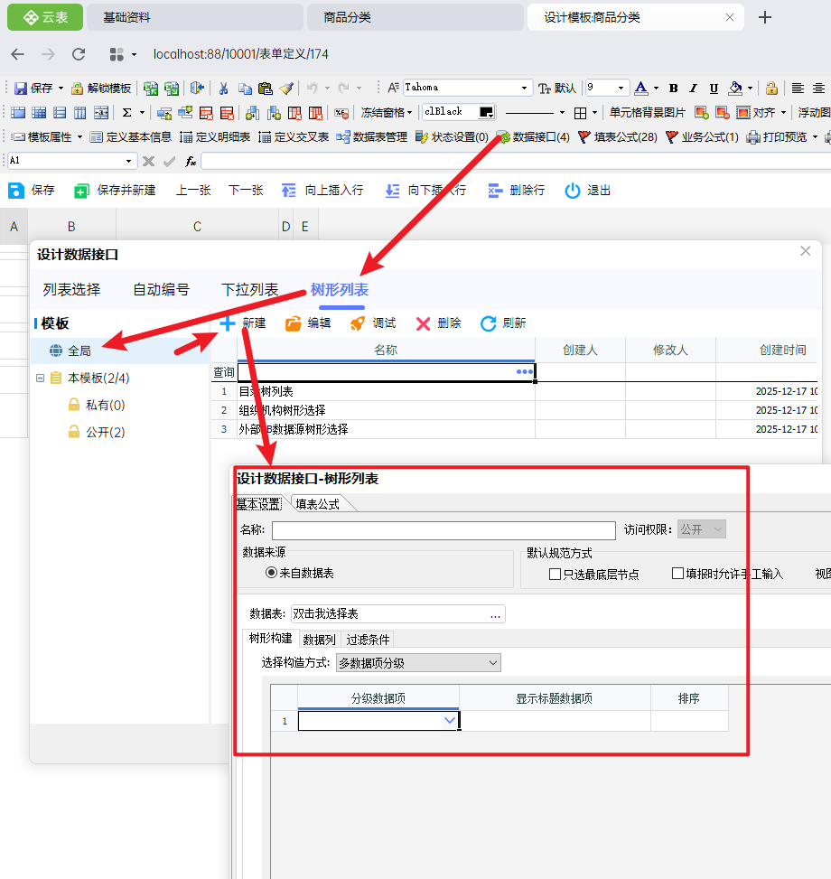Click the 刷新 refresh button
This screenshot has width=831, height=879.
tap(503, 323)
